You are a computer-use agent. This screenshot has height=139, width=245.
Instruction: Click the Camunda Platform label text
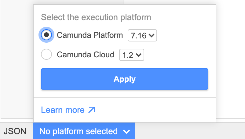[90, 35]
